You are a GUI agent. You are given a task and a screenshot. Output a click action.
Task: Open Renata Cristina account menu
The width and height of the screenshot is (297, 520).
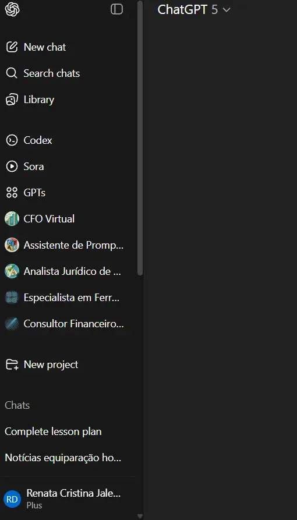click(68, 498)
